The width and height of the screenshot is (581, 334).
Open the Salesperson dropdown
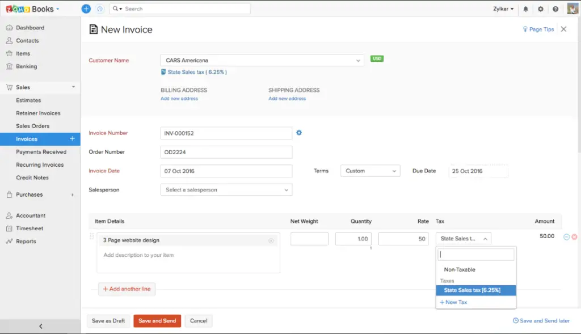pos(226,189)
